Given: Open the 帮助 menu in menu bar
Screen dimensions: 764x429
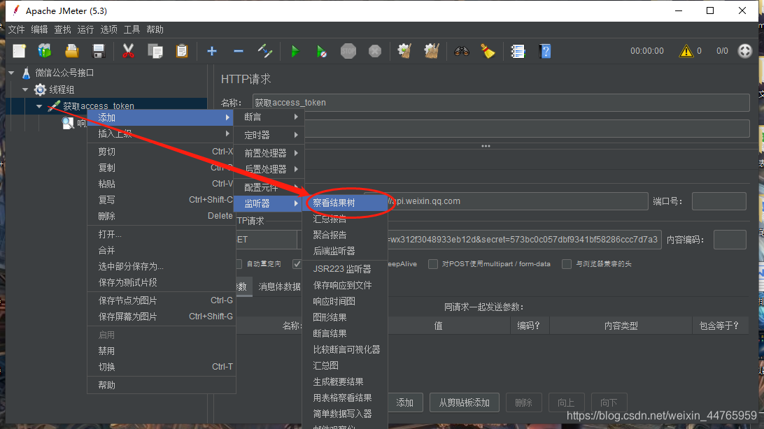Looking at the screenshot, I should [x=155, y=29].
